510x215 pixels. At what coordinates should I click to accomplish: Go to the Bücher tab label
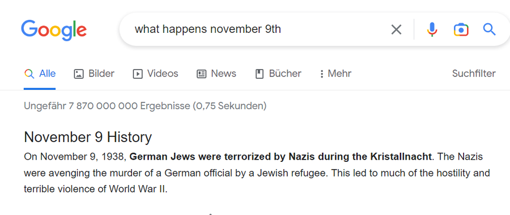point(285,74)
